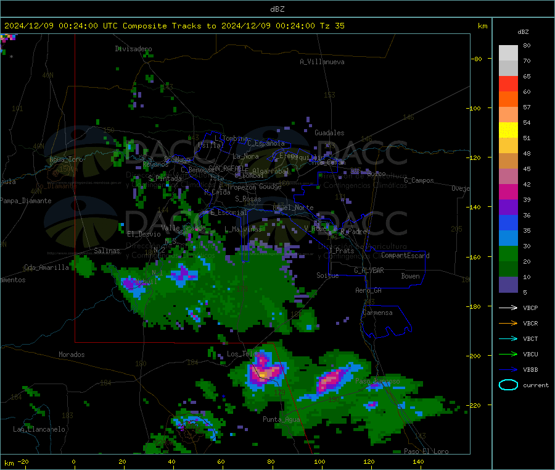
Task: Click the G_Campos place label
Action: pyautogui.click(x=419, y=180)
